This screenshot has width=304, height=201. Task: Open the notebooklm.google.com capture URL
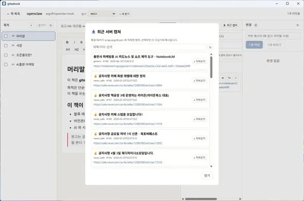click(x=142, y=66)
